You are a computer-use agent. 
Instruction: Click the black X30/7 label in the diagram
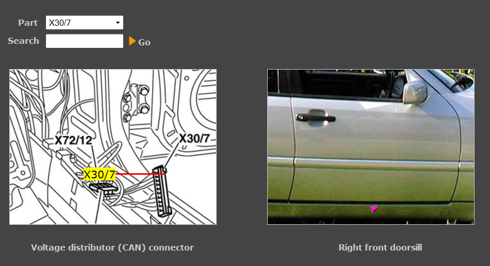[x=194, y=138]
